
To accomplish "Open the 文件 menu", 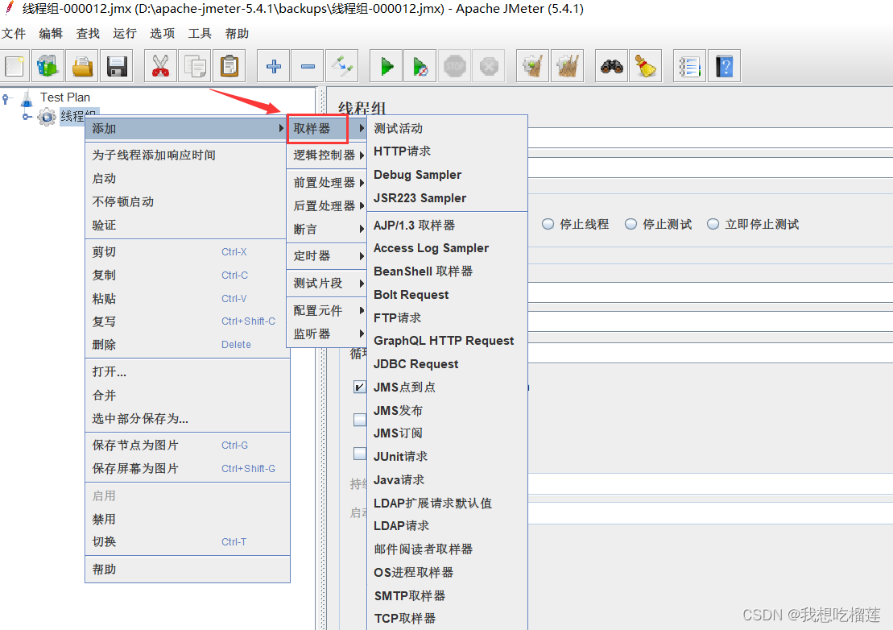I will pyautogui.click(x=14, y=34).
